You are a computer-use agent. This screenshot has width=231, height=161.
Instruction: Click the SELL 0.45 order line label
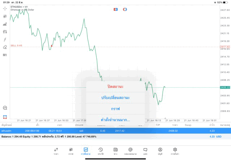pyautogui.click(x=16, y=45)
